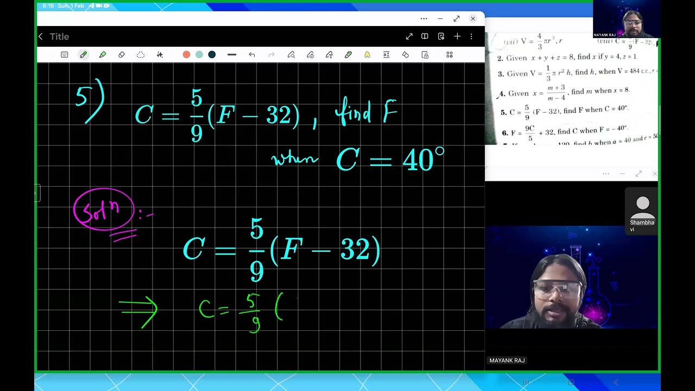Image resolution: width=695 pixels, height=391 pixels.
Task: Choose the salmon red pen color
Action: (x=186, y=55)
